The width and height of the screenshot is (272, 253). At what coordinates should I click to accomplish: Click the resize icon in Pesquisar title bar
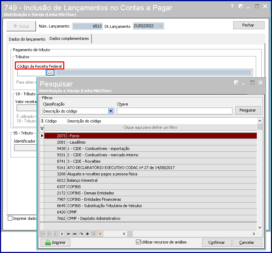[236, 83]
